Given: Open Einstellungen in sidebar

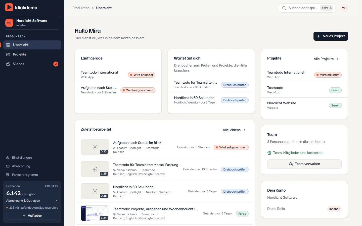Looking at the screenshot, I should 32,158.
